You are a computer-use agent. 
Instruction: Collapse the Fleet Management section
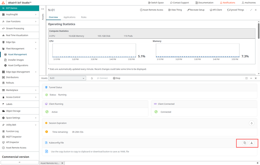(35, 49)
